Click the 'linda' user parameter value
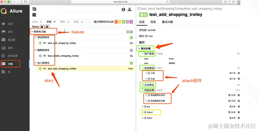Screen dimensions: 258x131 [x=171, y=59]
